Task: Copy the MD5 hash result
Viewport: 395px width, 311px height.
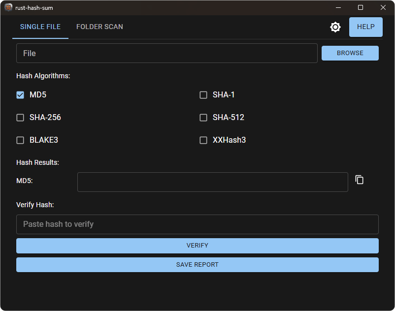Action: [x=360, y=180]
